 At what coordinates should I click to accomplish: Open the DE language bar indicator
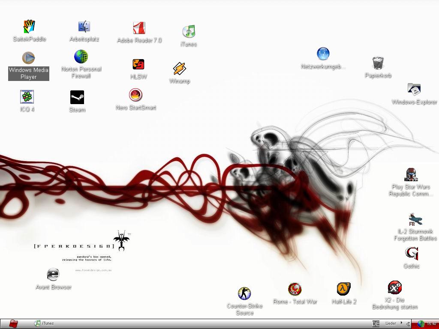(376, 324)
